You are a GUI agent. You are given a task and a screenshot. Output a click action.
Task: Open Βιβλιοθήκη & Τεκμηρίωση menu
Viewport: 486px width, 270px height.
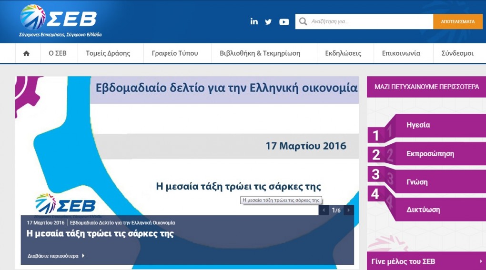coord(260,53)
